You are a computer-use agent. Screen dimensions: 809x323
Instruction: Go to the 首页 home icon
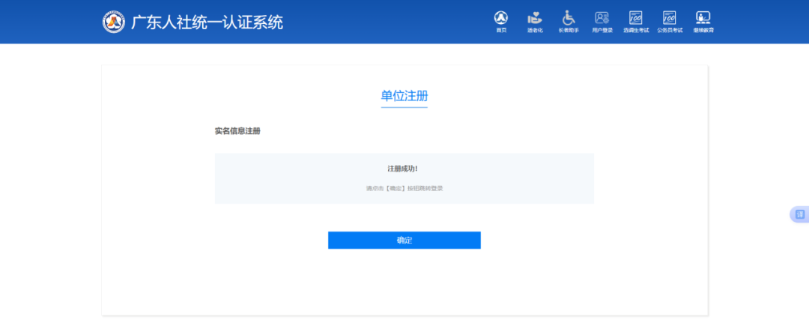[501, 17]
